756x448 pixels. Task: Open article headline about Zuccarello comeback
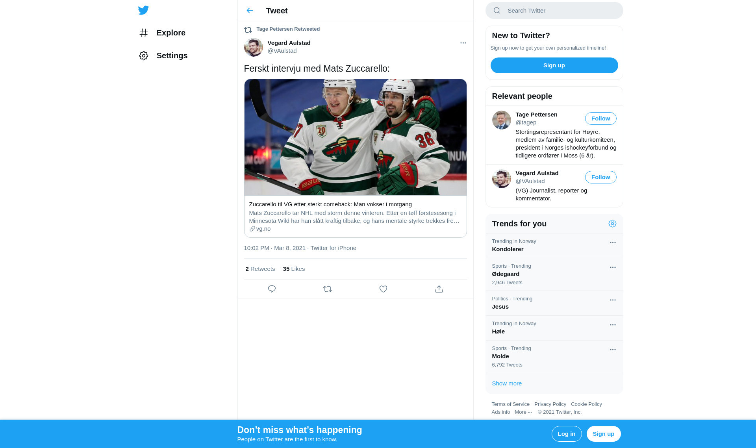(330, 204)
